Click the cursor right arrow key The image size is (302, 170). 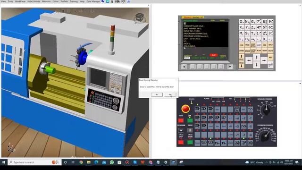264,60
